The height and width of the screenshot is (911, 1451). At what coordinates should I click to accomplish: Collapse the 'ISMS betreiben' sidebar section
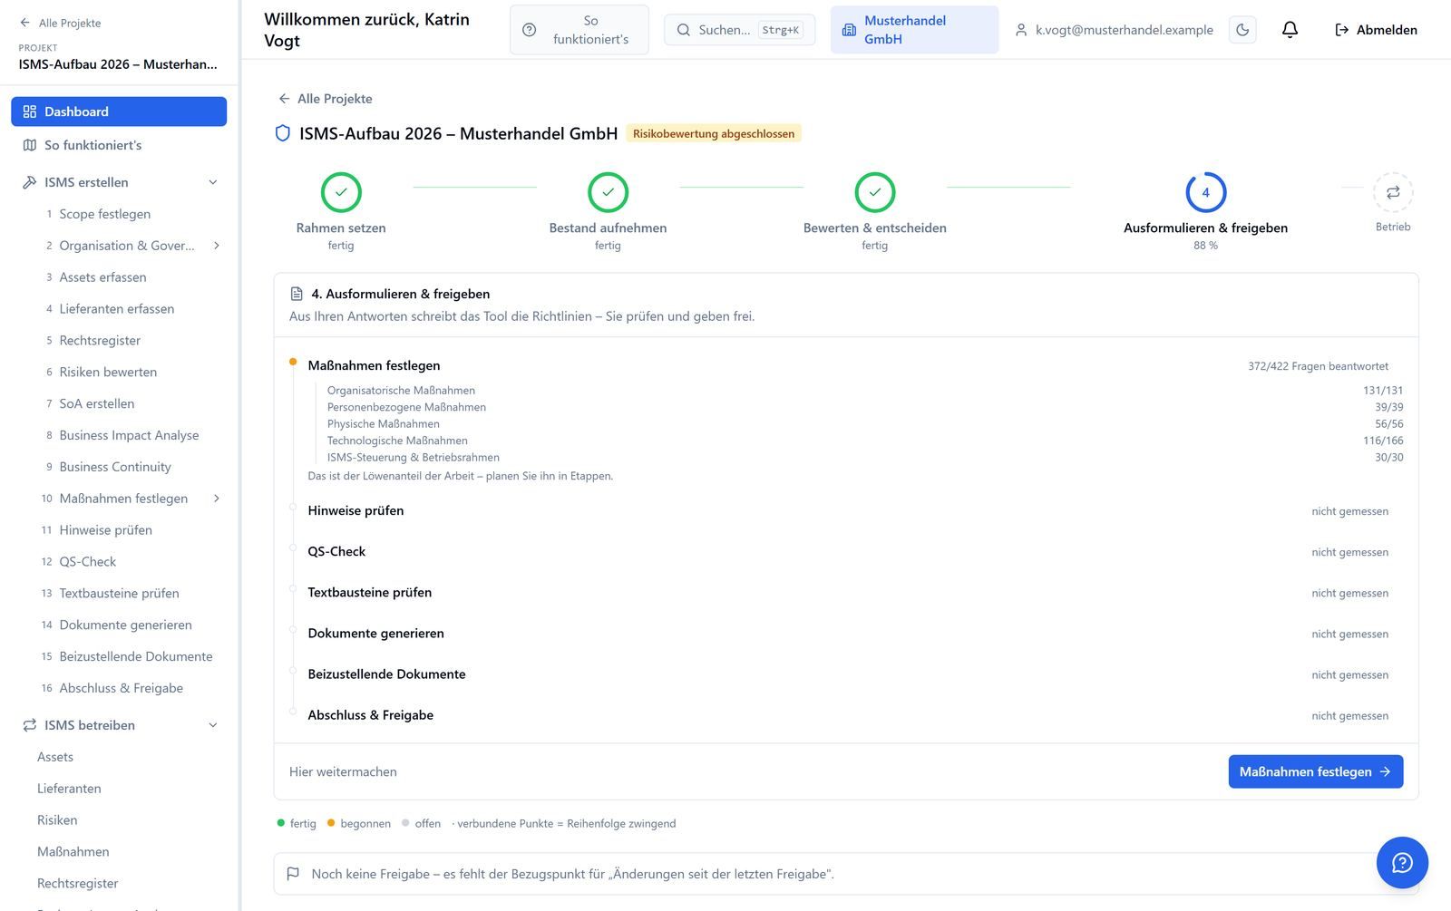pyautogui.click(x=213, y=725)
